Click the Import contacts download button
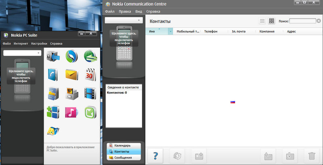 [x=290, y=156]
